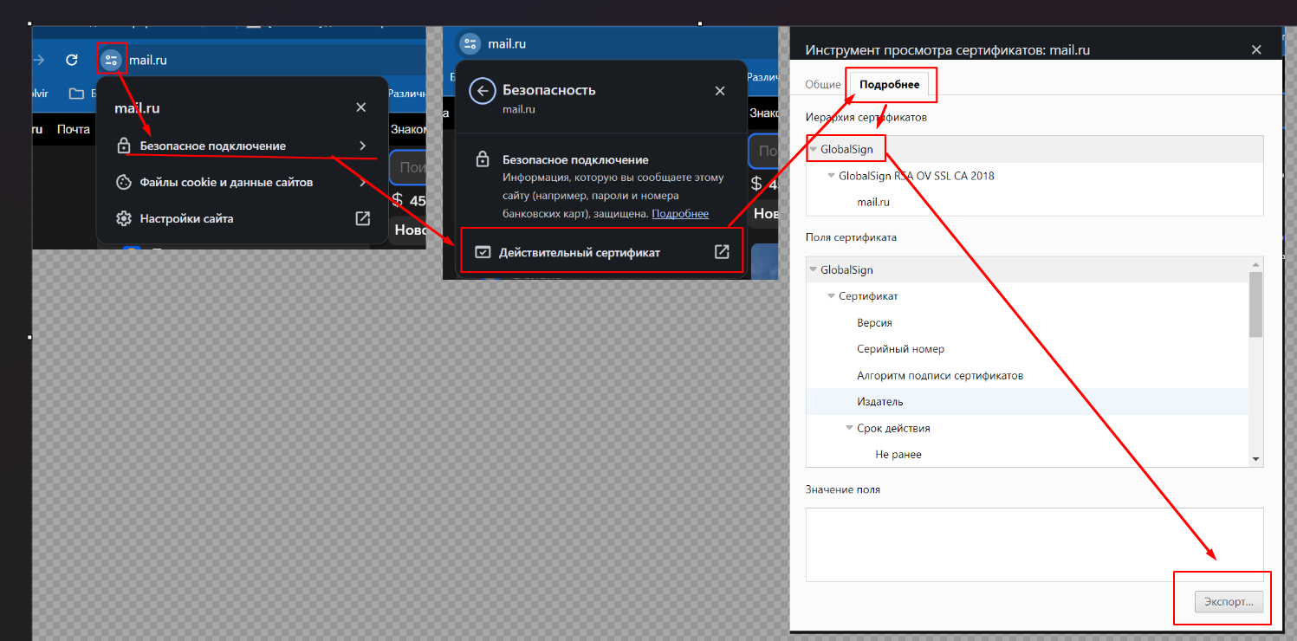Collapse the Срок действия node triangle
This screenshot has width=1297, height=641.
[849, 428]
